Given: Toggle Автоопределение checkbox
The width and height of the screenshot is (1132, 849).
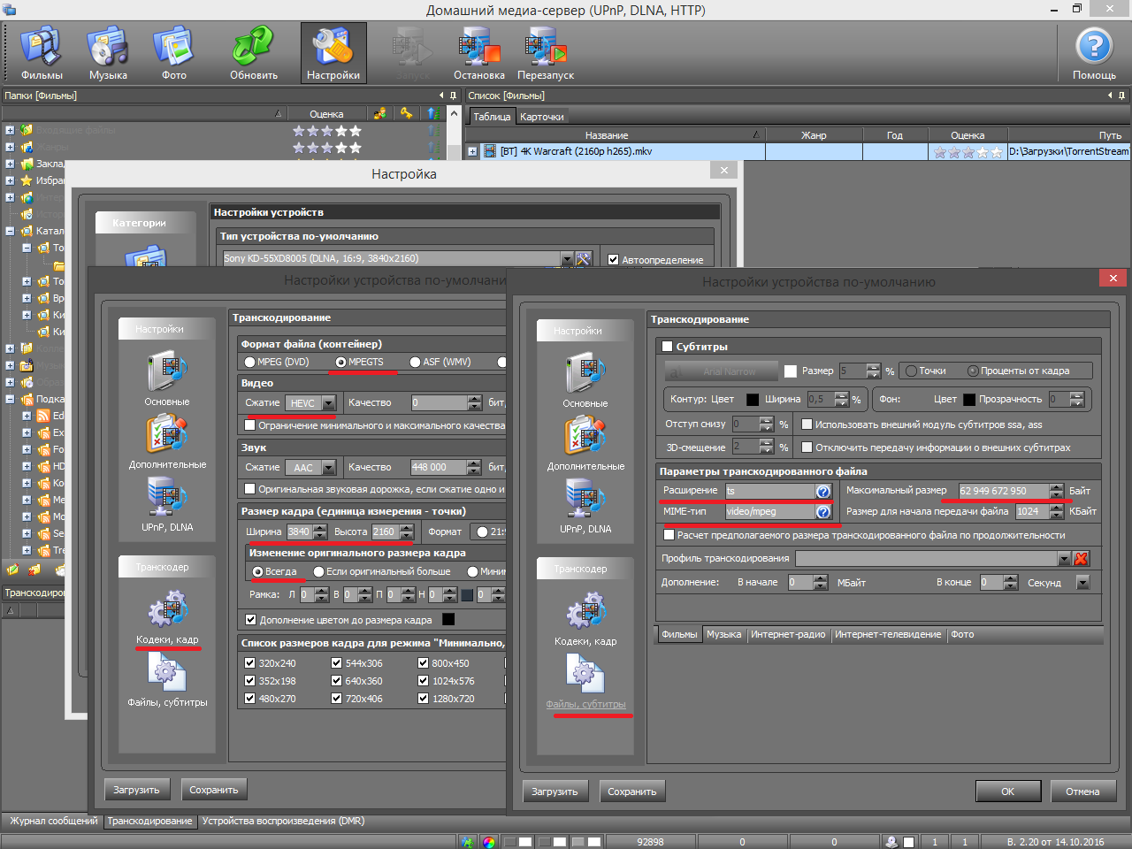Looking at the screenshot, I should pyautogui.click(x=614, y=260).
